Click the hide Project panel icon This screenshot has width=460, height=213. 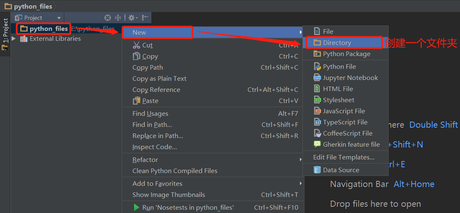click(145, 18)
